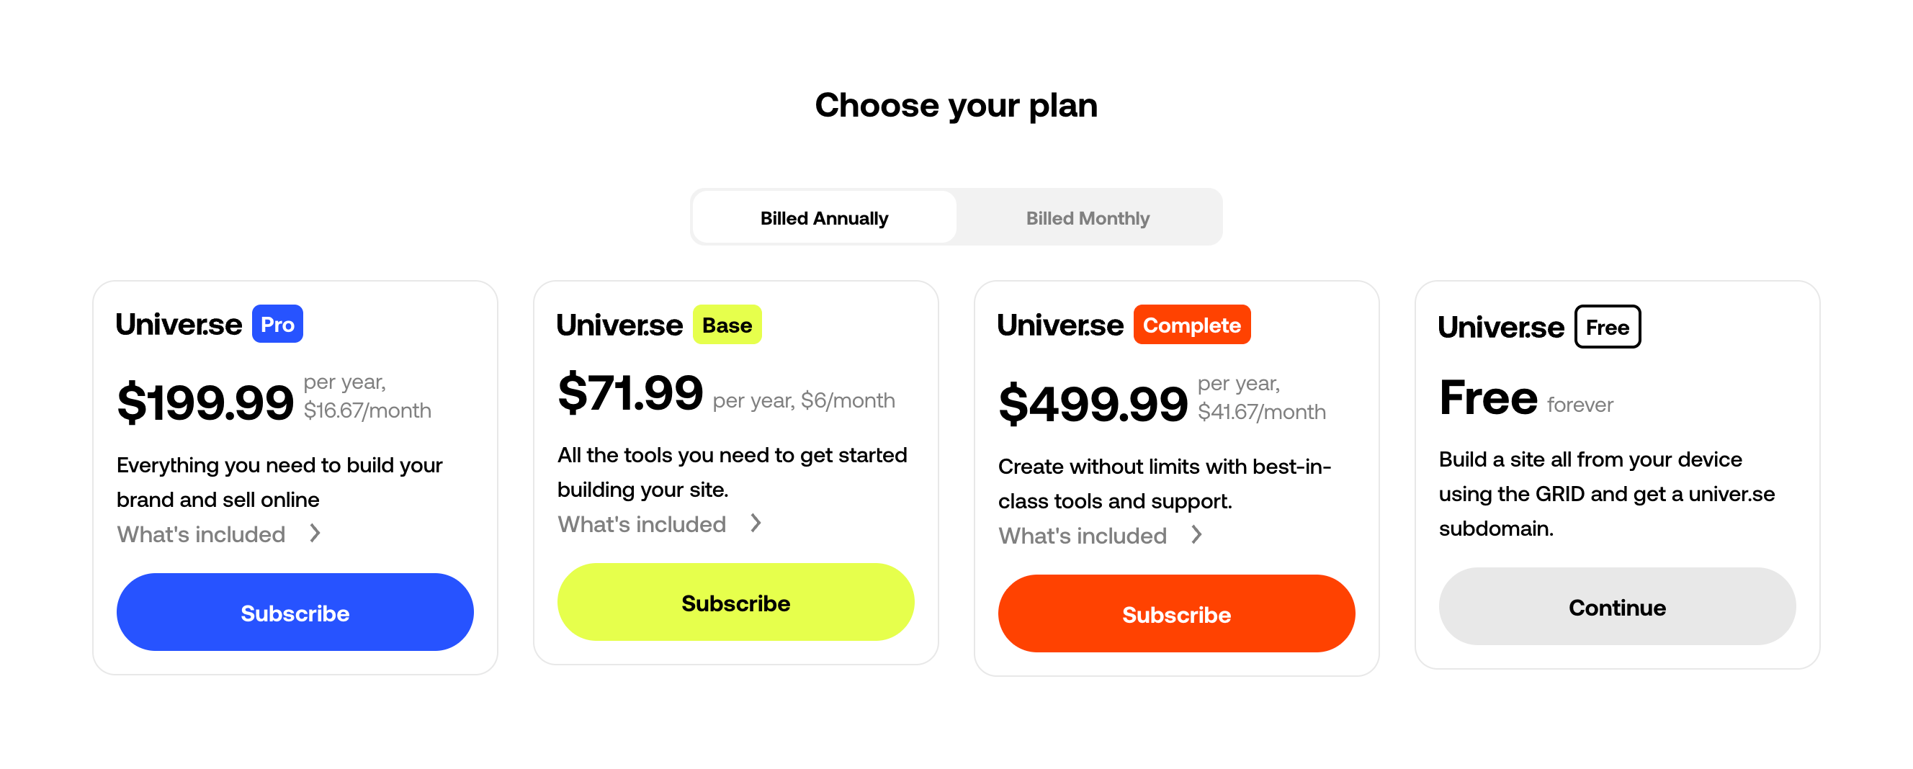
Task: Click the Univer.se logo on Complete card
Action: click(x=1059, y=326)
